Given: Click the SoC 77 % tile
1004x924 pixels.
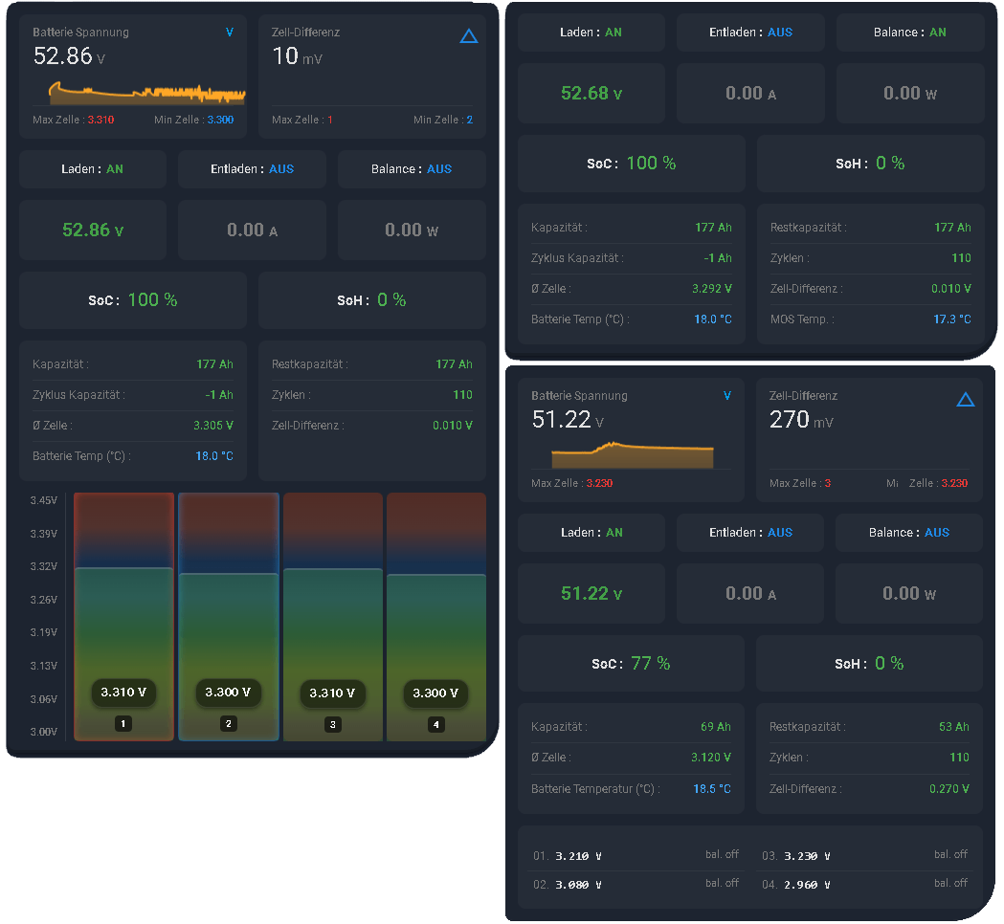Looking at the screenshot, I should coord(631,664).
